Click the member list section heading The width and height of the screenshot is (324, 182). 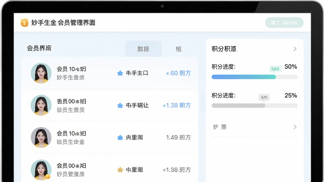(39, 48)
